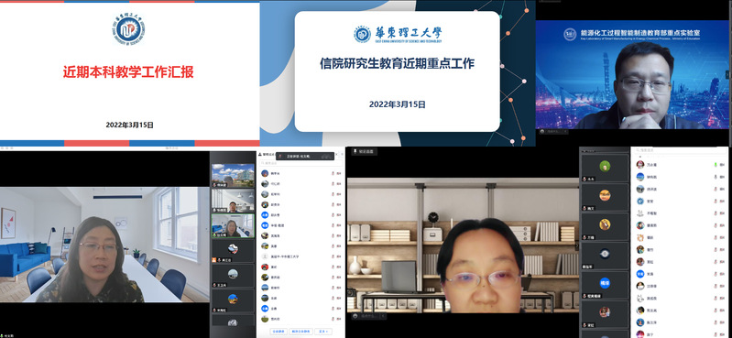Select the 华东理工大学 participant row in the left list
732x338 pixels.
coord(301,256)
